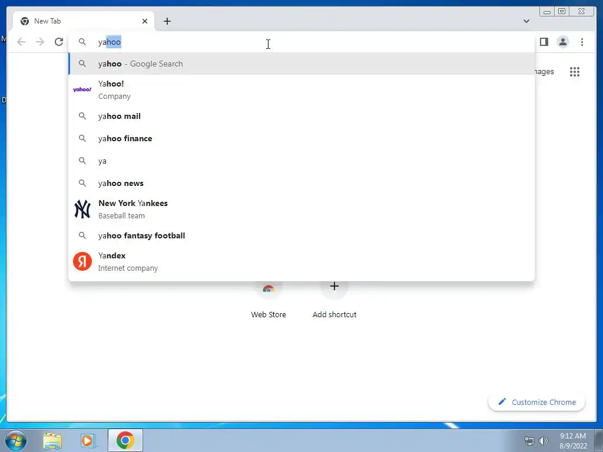603x452 pixels.
Task: Click the magnifier icon beside 'yahoo mail'
Action: pyautogui.click(x=82, y=116)
